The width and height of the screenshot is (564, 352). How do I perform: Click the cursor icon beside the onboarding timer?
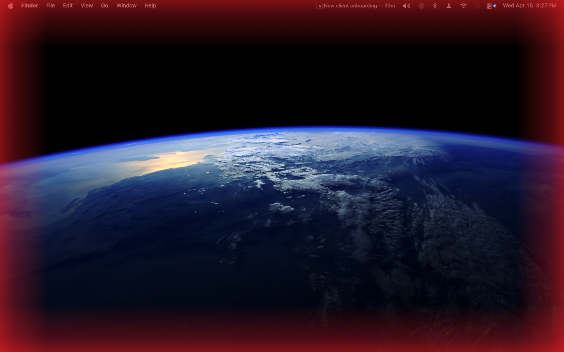tap(319, 5)
